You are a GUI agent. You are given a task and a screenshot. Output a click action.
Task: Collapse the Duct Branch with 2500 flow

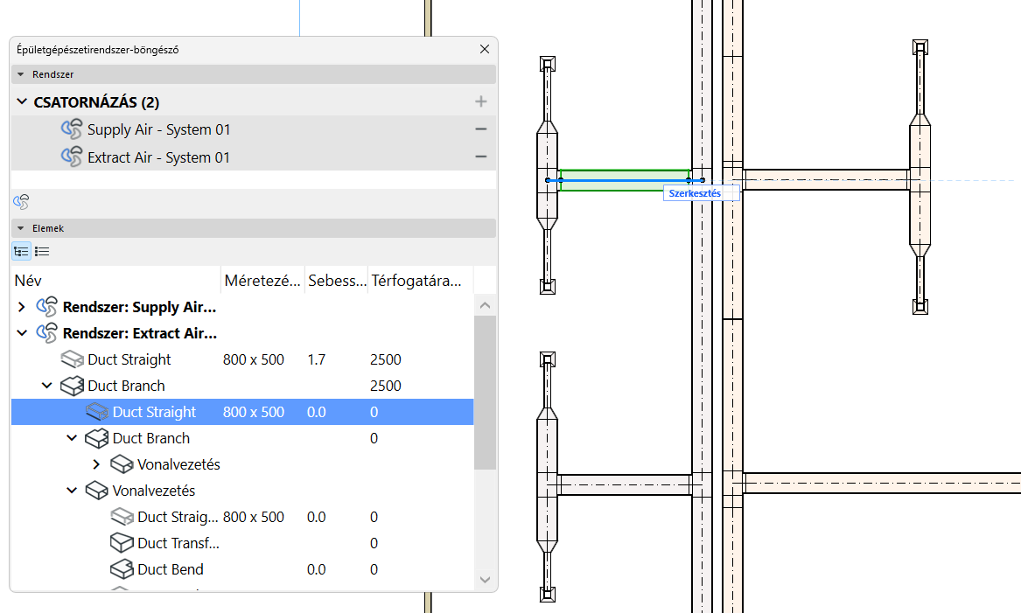[x=47, y=386]
